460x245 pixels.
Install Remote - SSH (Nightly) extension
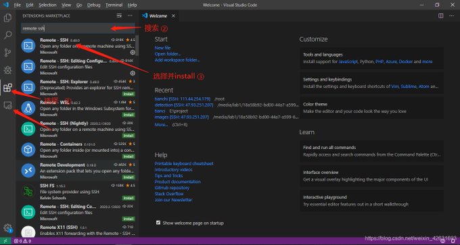[x=129, y=136]
